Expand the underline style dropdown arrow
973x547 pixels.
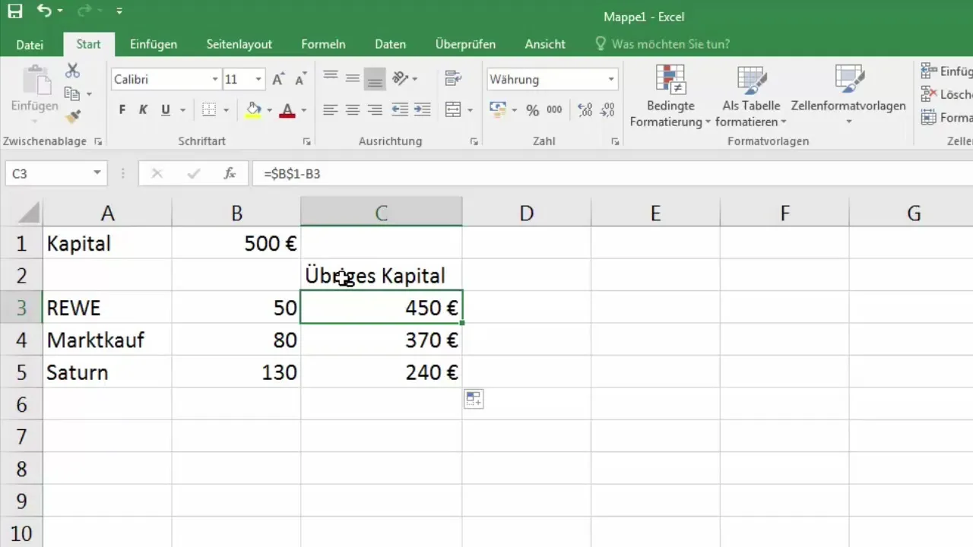[x=182, y=110]
